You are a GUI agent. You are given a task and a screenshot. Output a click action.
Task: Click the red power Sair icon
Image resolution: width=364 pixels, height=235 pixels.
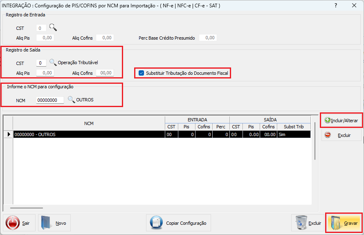click(13, 223)
